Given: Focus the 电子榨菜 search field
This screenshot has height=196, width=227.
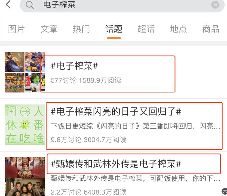Looking at the screenshot, I should 122,5.
